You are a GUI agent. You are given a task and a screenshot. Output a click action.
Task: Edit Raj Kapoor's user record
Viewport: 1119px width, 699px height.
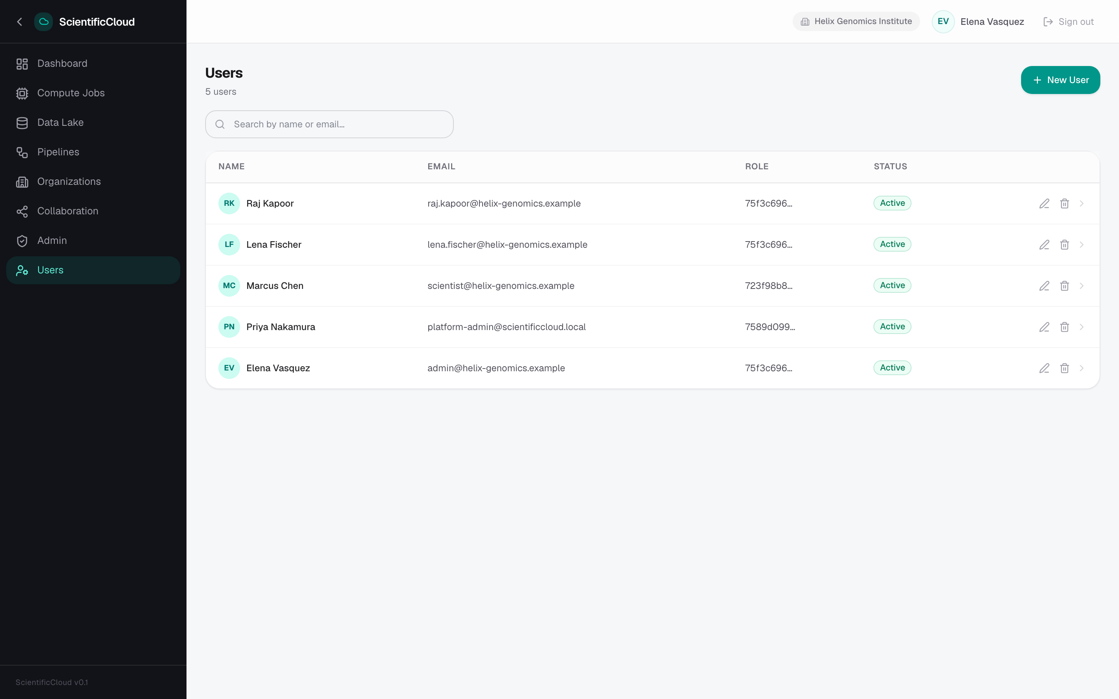pyautogui.click(x=1044, y=203)
